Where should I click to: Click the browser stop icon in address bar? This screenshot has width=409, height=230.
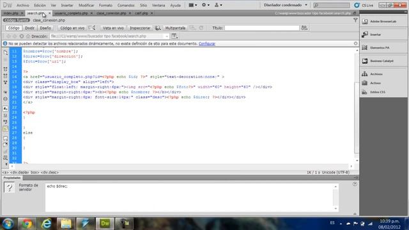pos(21,36)
